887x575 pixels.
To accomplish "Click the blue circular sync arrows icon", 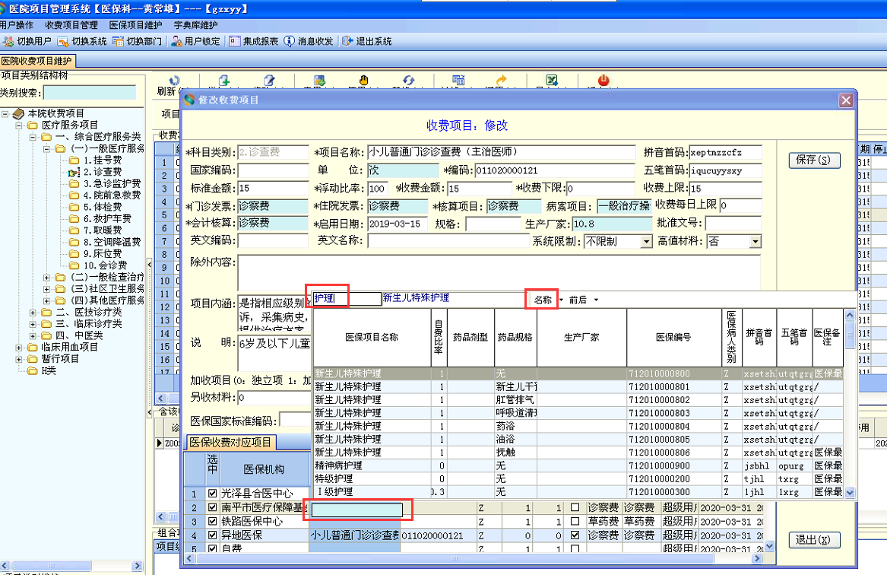I will 408,81.
